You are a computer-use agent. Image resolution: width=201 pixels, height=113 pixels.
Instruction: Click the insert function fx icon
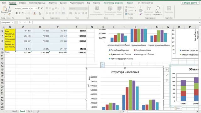pyautogui.click(x=30, y=22)
